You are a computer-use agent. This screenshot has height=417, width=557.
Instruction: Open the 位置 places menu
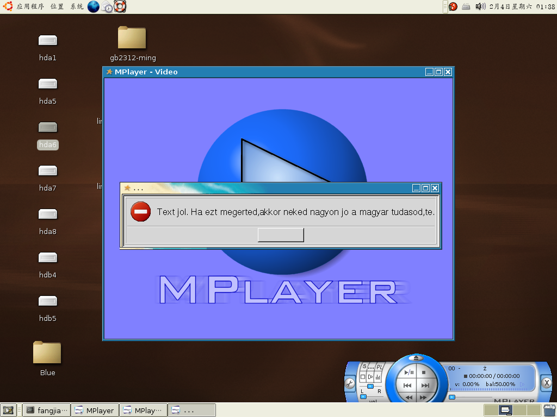coord(57,7)
